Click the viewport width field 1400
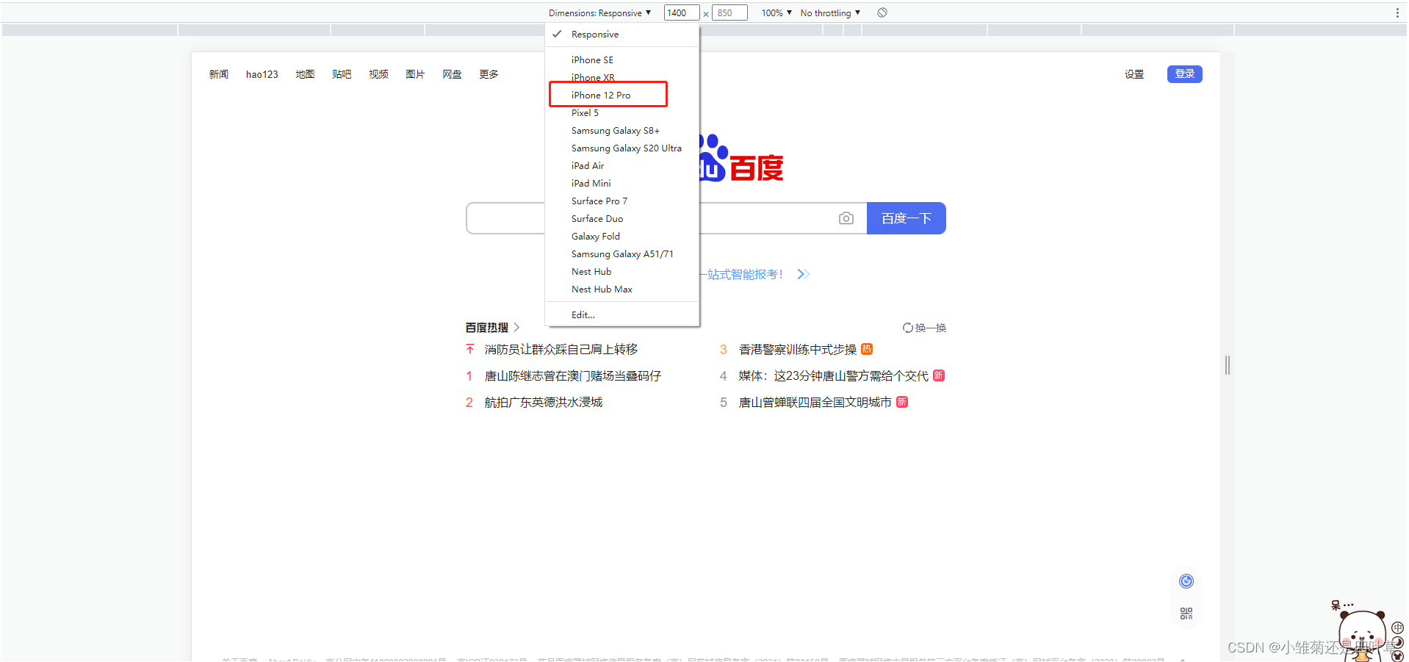 tap(681, 12)
